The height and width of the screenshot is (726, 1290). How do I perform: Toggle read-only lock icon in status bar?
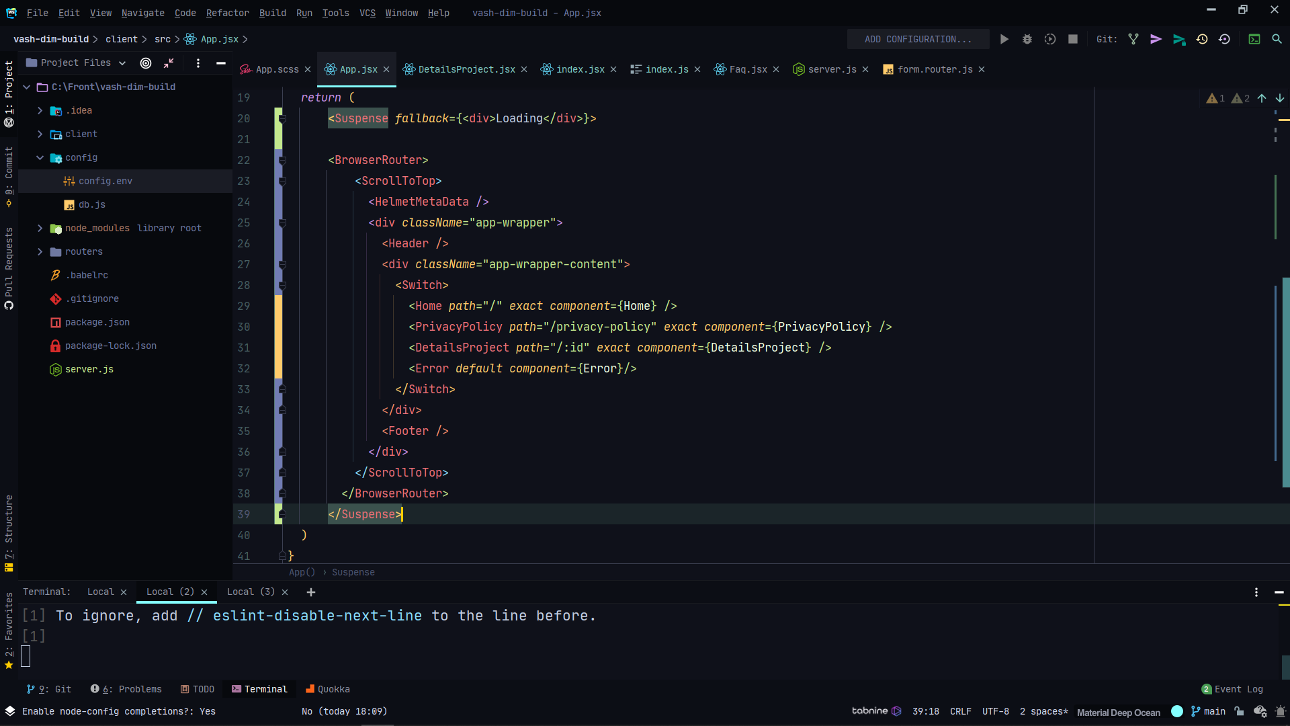point(1239,711)
